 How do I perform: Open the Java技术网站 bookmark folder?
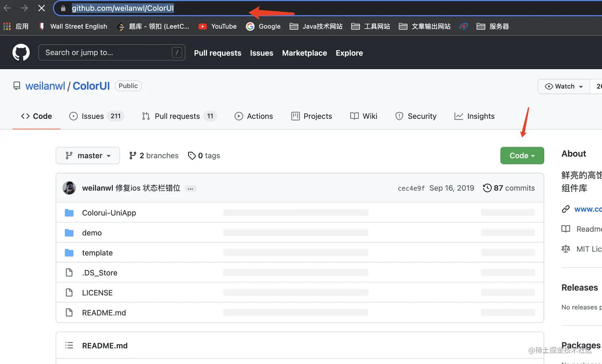[316, 26]
